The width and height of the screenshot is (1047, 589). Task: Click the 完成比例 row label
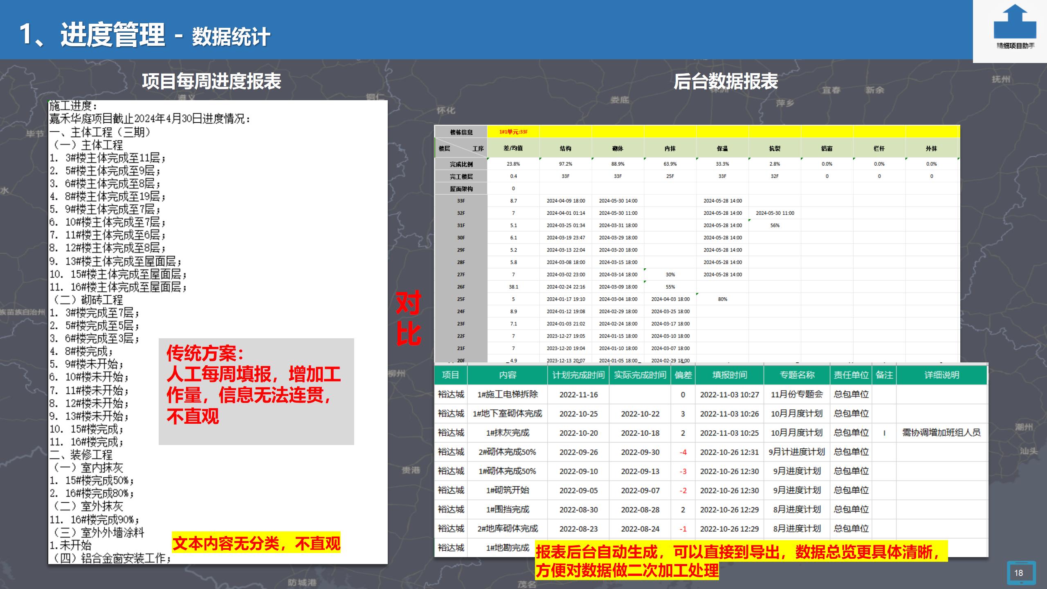coord(461,164)
